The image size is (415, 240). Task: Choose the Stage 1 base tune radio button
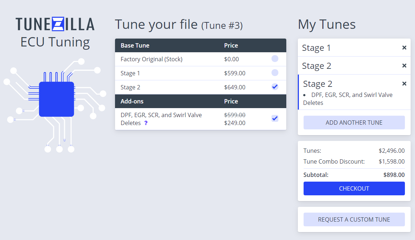point(275,73)
